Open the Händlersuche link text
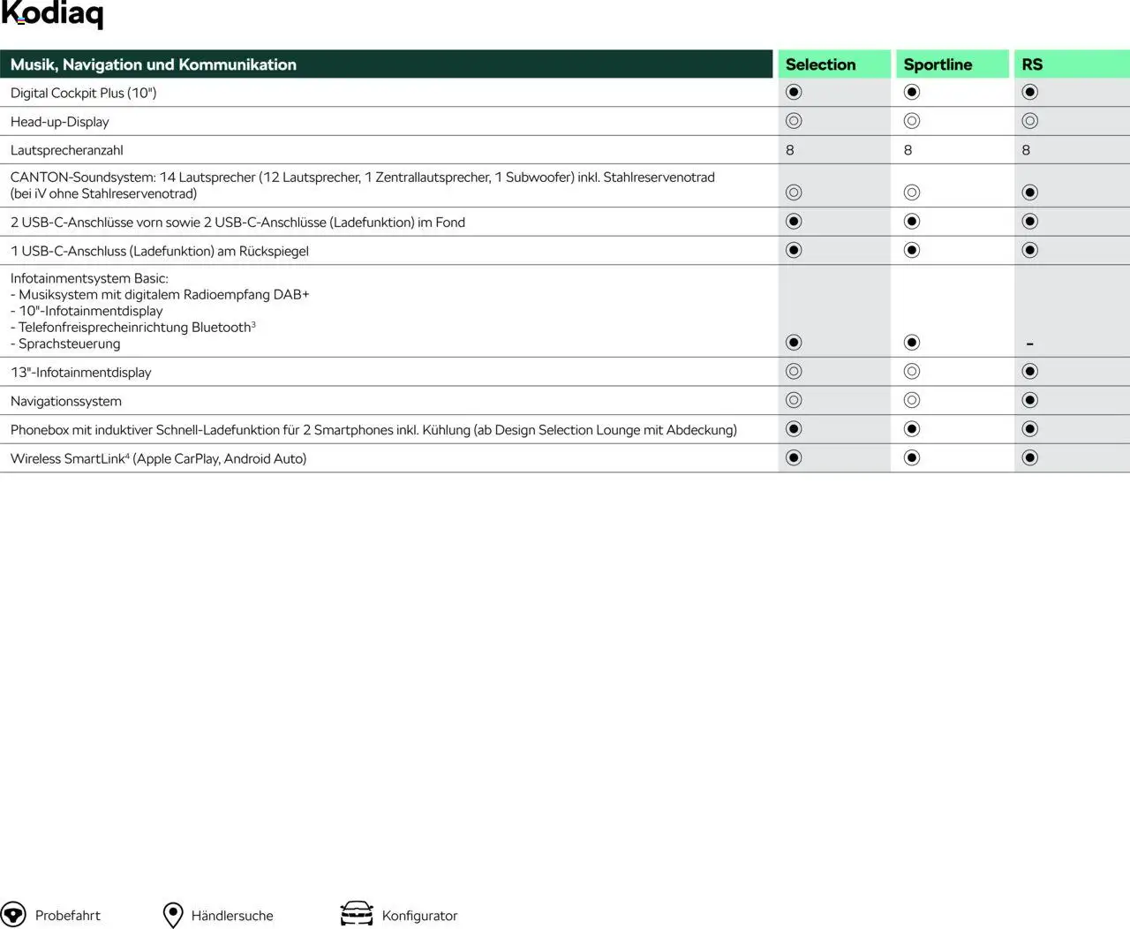 click(232, 916)
